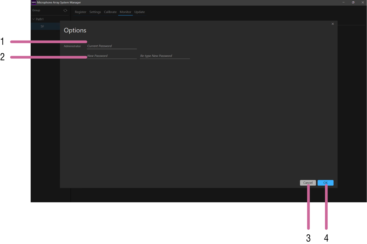Restore down the application window
The image size is (367, 244).
(353, 2)
